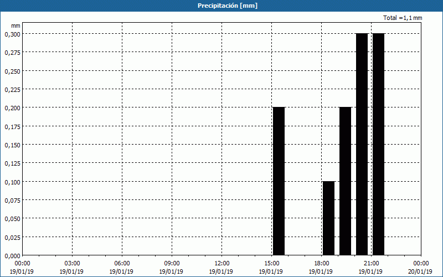Click the 06:00 19/01/19 time label
Image resolution: width=443 pixels, height=277 pixels.
[121, 268]
